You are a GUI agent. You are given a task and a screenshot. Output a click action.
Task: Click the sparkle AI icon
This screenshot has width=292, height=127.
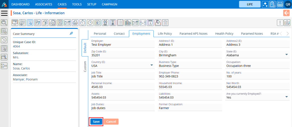tap(265, 4)
